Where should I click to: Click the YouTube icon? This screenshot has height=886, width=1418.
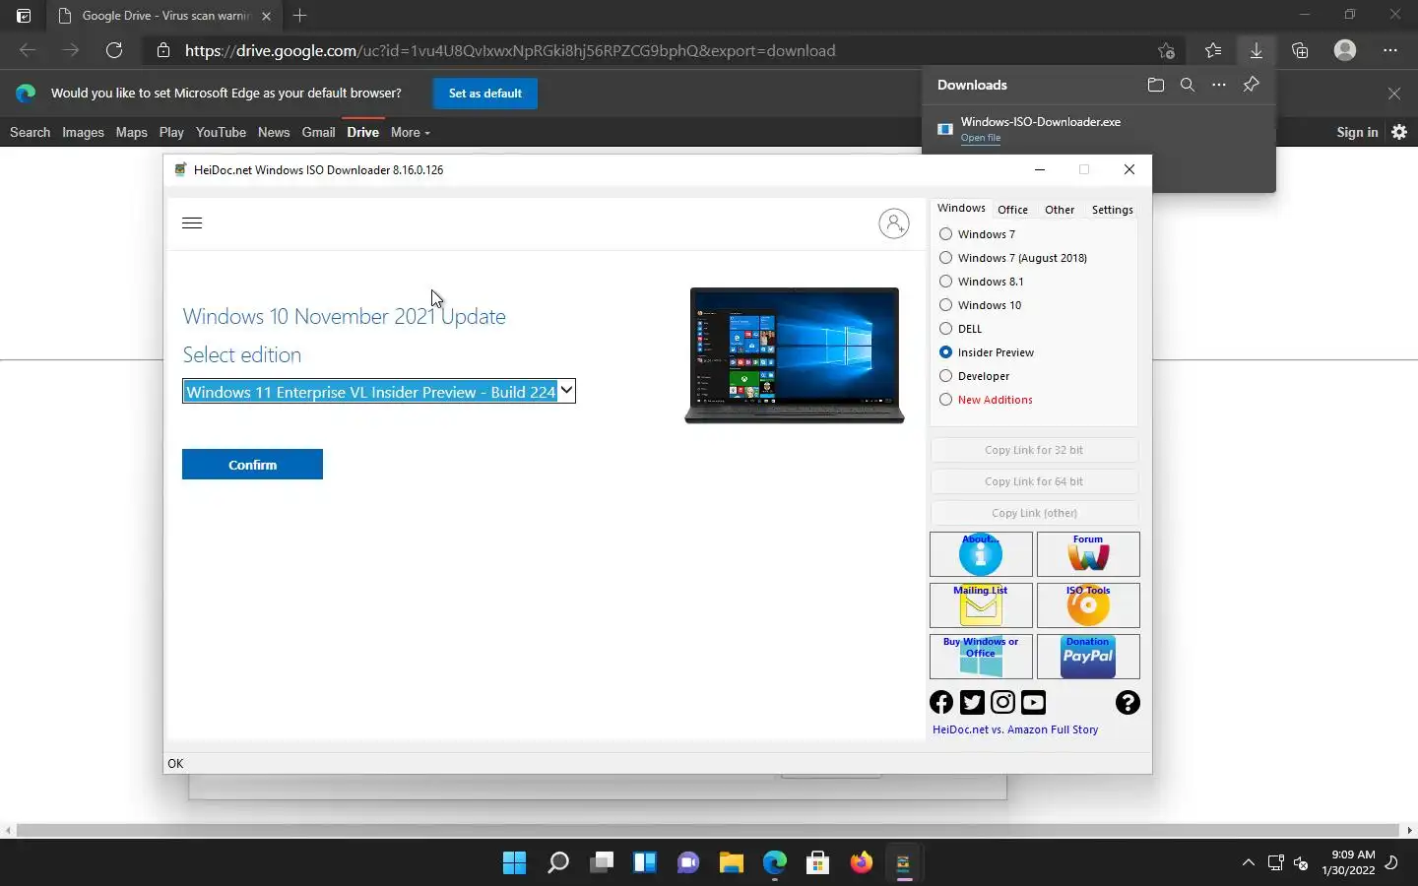coord(1033,702)
